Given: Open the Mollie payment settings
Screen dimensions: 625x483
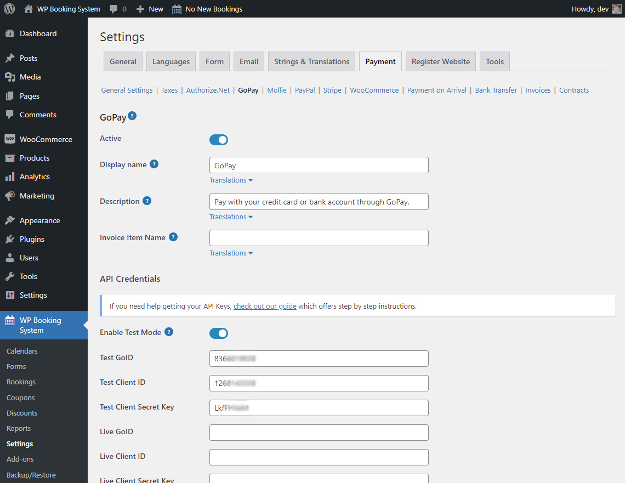Looking at the screenshot, I should (277, 90).
